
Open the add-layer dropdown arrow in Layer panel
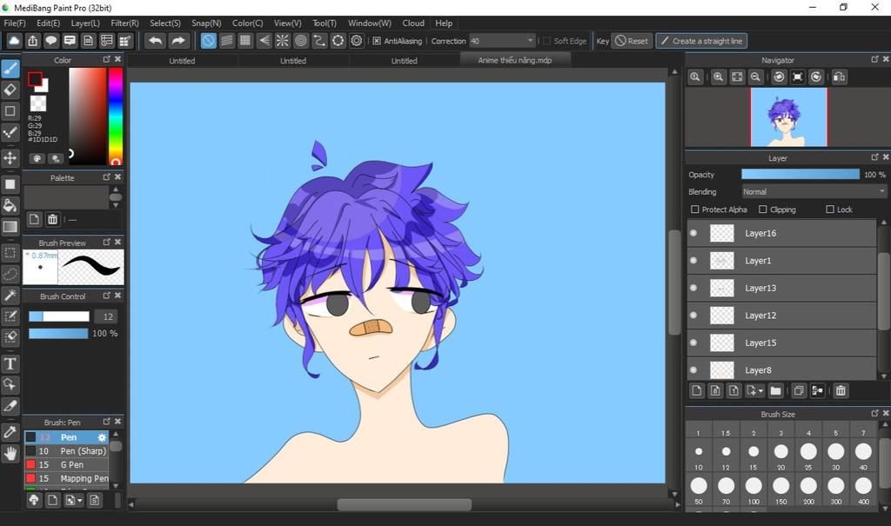coord(760,391)
